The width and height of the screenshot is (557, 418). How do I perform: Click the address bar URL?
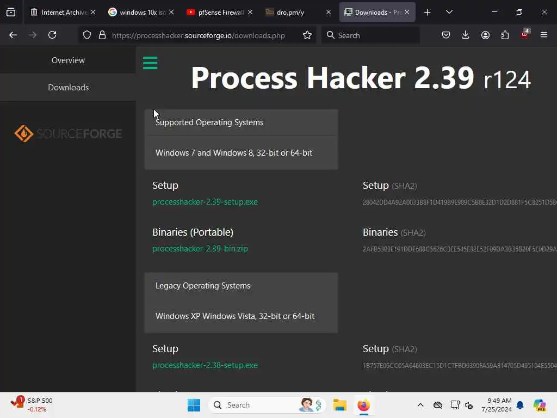(198, 35)
